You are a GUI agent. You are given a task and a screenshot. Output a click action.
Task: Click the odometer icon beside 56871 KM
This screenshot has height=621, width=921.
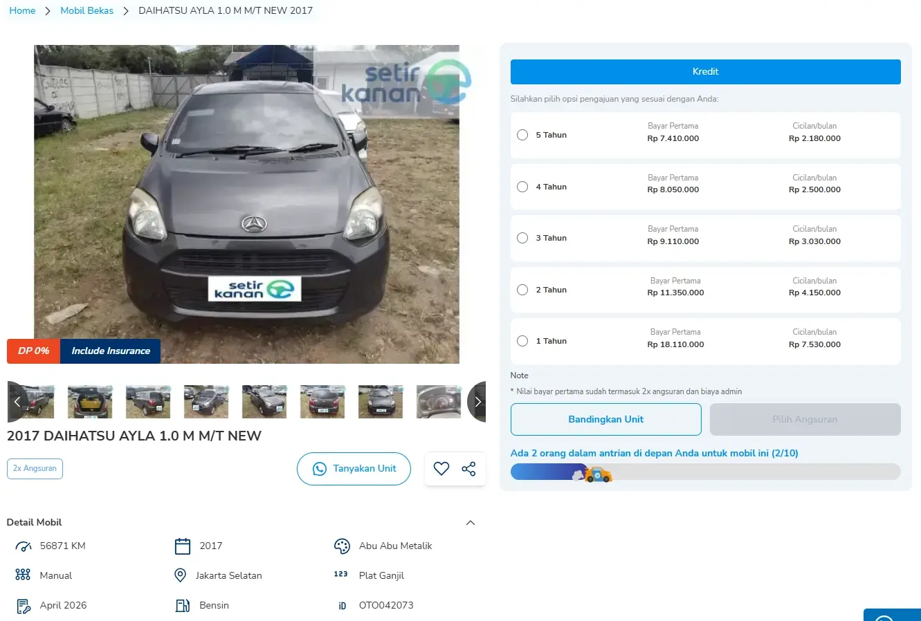click(24, 546)
